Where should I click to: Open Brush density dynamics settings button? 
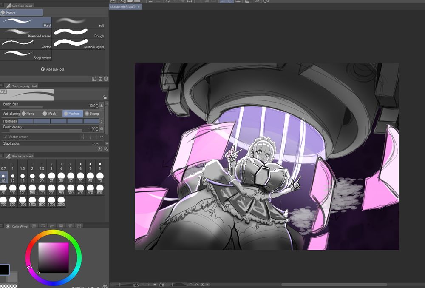(102, 129)
